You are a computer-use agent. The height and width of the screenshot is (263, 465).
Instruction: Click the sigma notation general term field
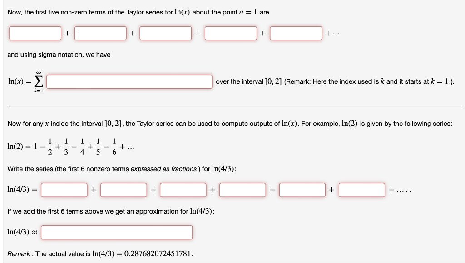coord(130,82)
